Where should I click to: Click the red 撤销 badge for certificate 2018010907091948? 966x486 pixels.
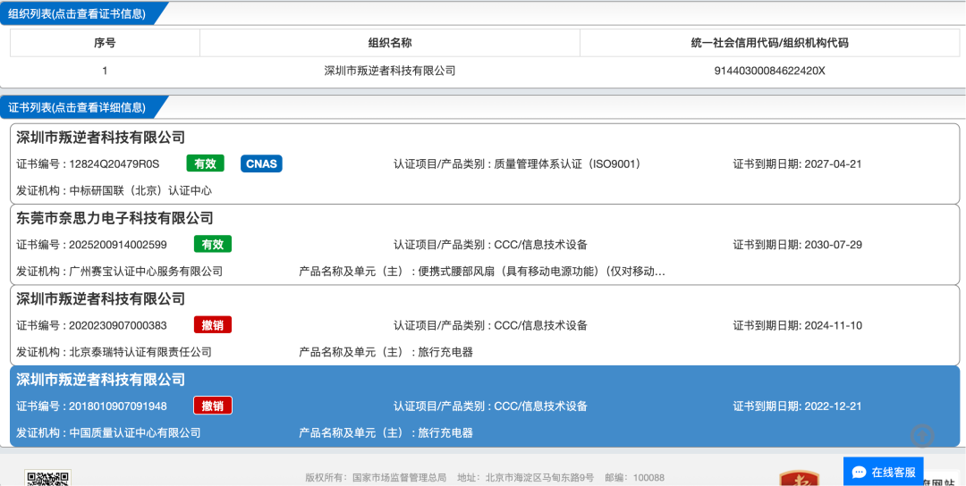(213, 406)
